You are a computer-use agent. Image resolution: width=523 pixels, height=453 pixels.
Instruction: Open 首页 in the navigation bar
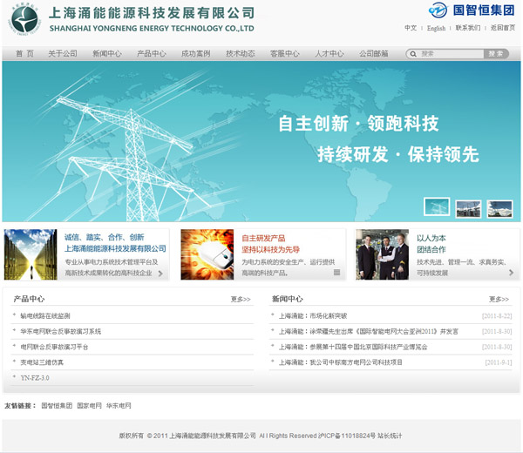click(x=24, y=54)
